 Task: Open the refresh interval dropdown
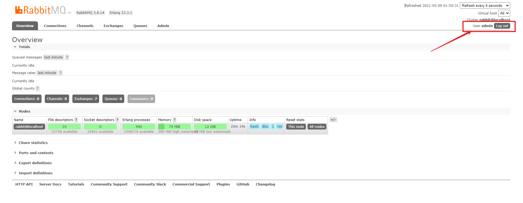485,5
